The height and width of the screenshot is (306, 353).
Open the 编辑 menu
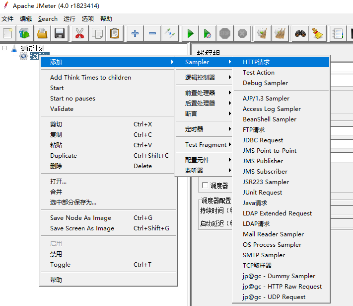(26, 19)
